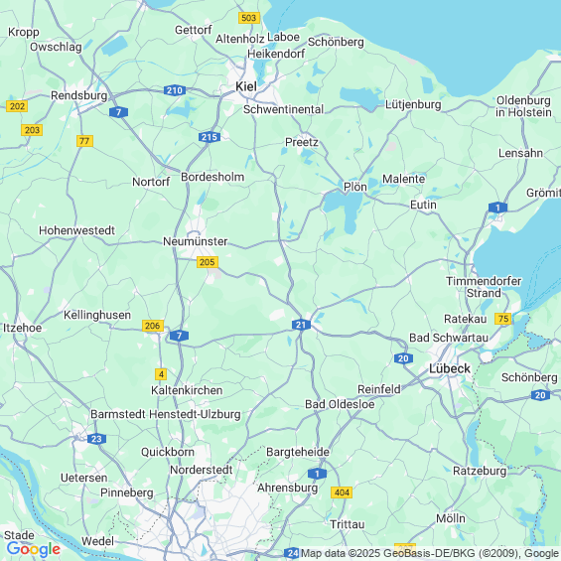Select the Kiel city label

pyautogui.click(x=246, y=86)
